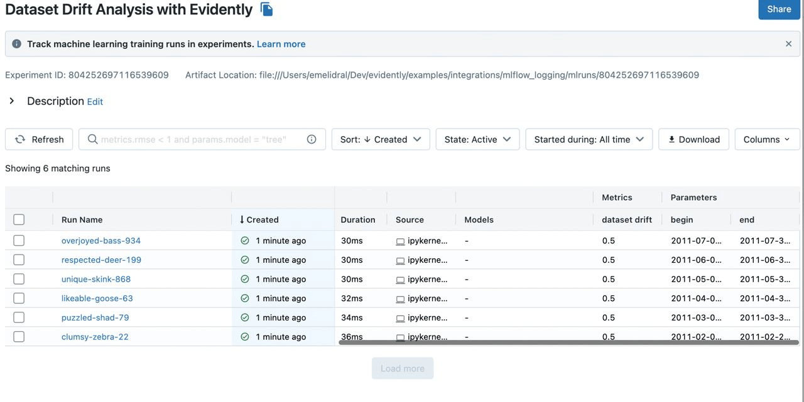Click Models column header
This screenshot has height=402, width=804.
click(479, 220)
